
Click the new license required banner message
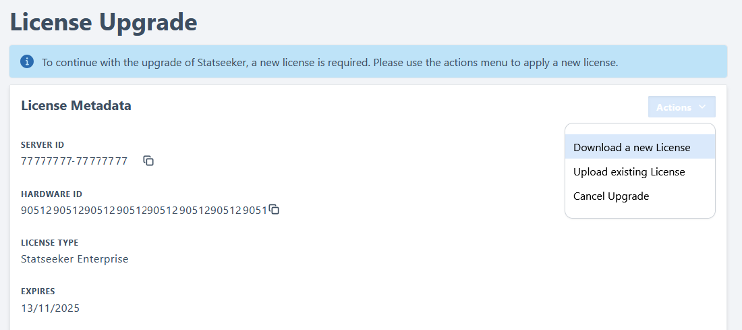tap(330, 62)
